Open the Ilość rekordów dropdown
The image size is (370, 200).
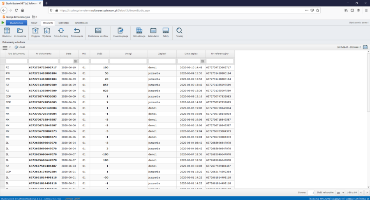(340, 193)
